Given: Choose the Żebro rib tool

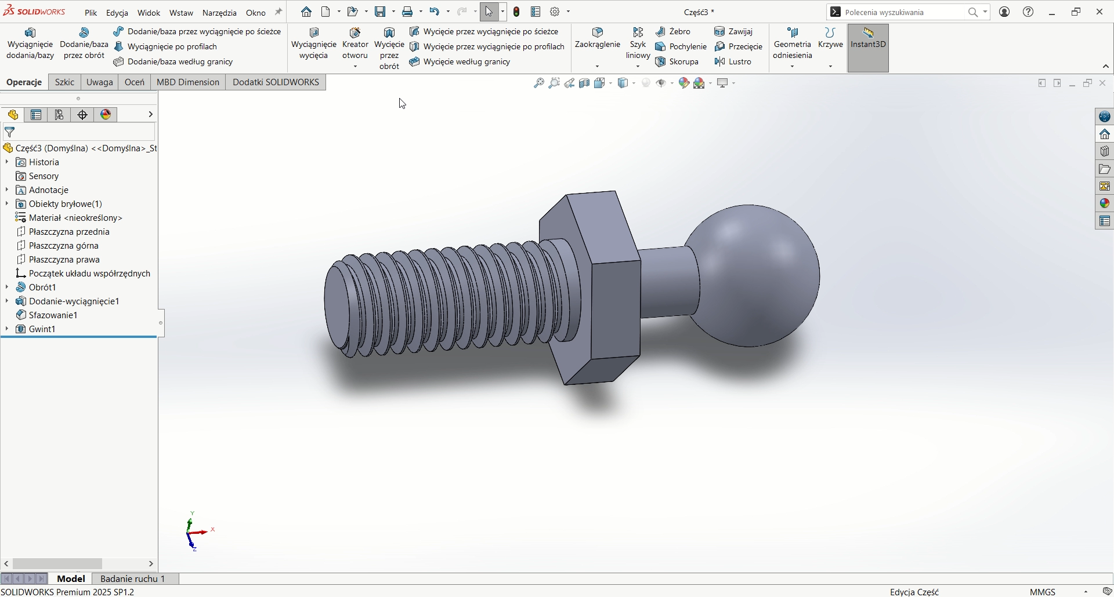Looking at the screenshot, I should pyautogui.click(x=673, y=32).
